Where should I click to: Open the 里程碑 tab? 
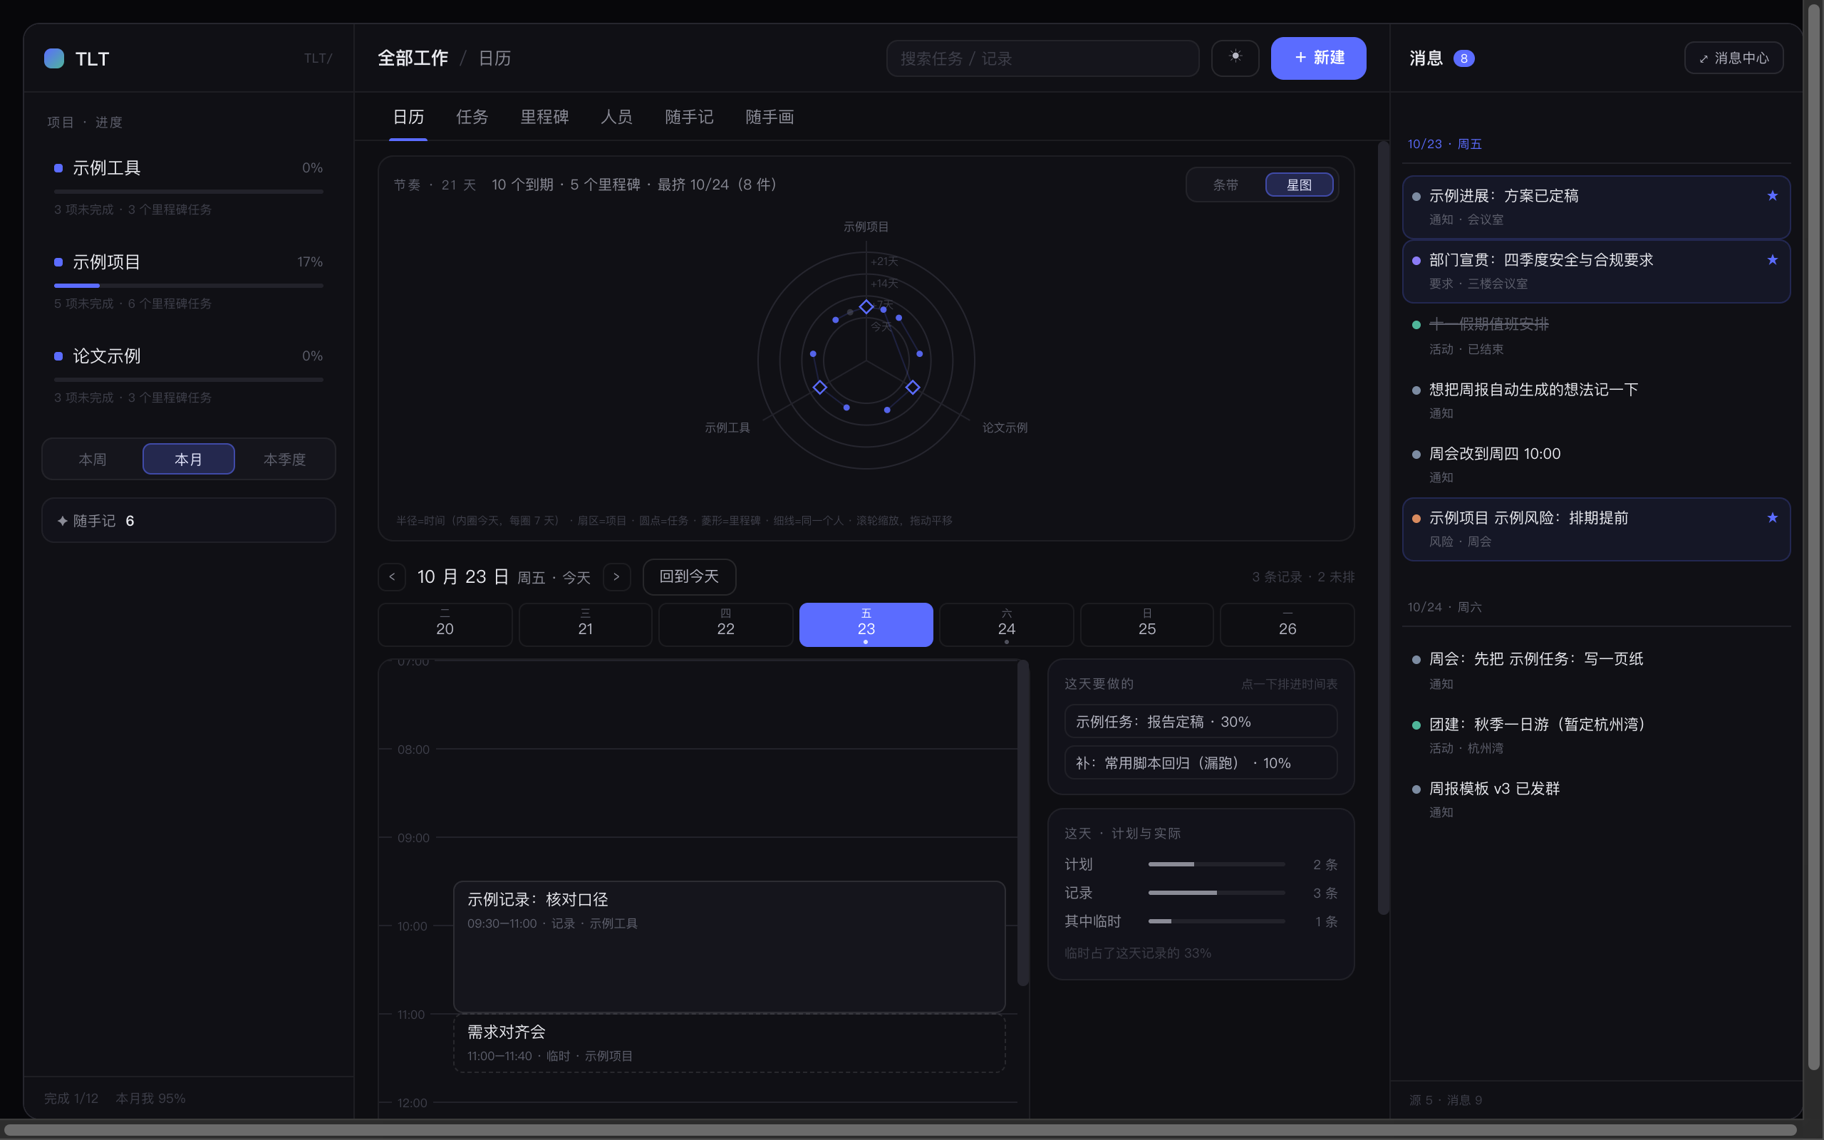[x=544, y=117]
